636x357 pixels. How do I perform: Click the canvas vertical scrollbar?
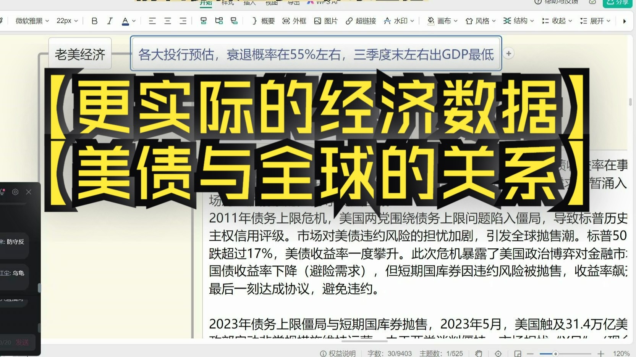tap(630, 102)
